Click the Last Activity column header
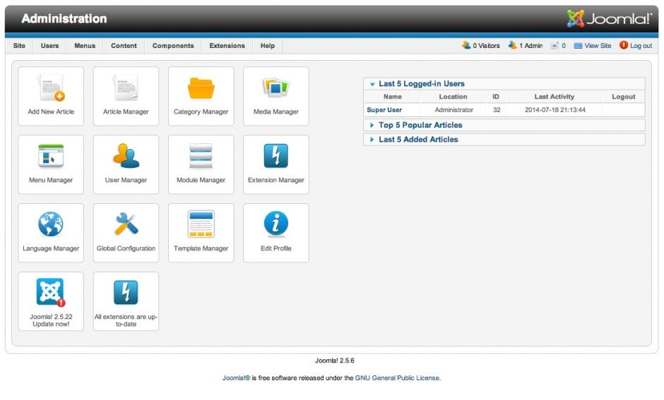This screenshot has height=400, width=664. point(555,97)
